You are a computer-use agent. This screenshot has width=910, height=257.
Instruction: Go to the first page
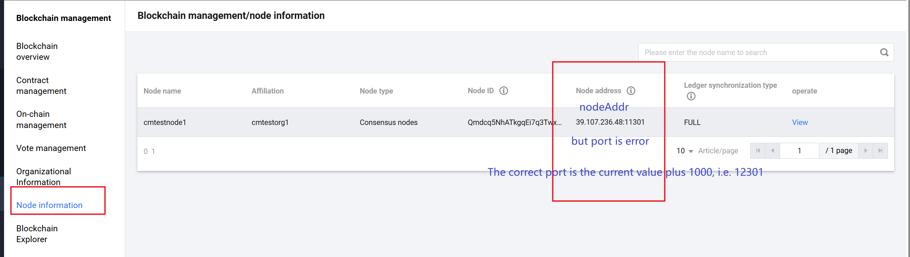coord(758,151)
